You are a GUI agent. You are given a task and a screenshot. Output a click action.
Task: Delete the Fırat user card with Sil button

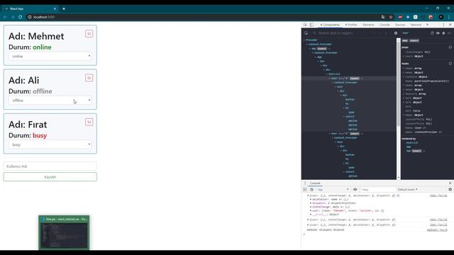(x=89, y=122)
